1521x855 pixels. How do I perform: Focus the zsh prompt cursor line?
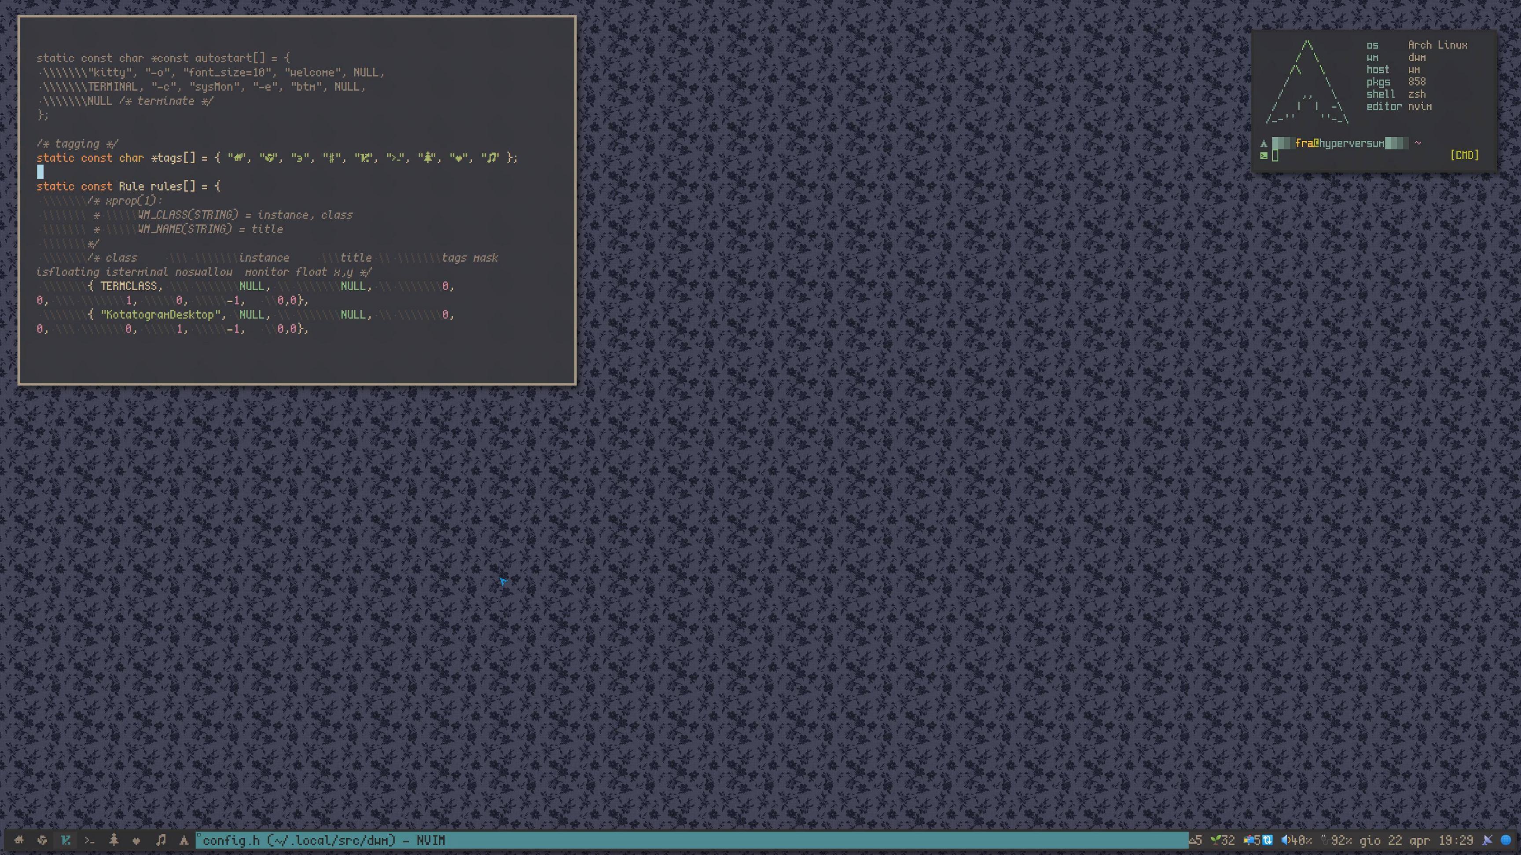[1276, 156]
